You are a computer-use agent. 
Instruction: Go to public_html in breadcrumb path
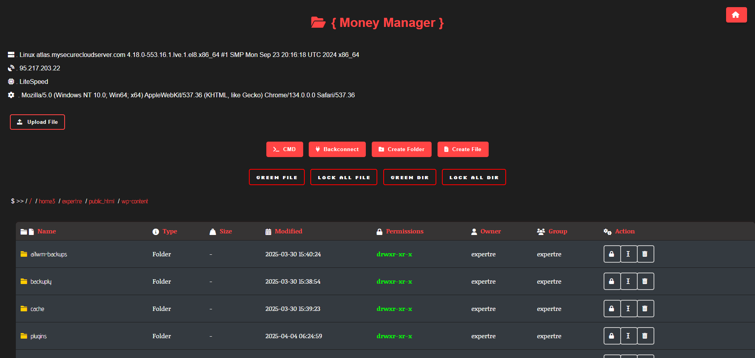pos(101,201)
